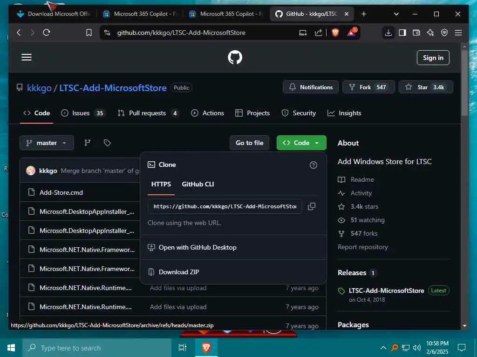Screen dimensions: 477x357
Task: Expand the master branch dropdown
Action: pyautogui.click(x=47, y=143)
